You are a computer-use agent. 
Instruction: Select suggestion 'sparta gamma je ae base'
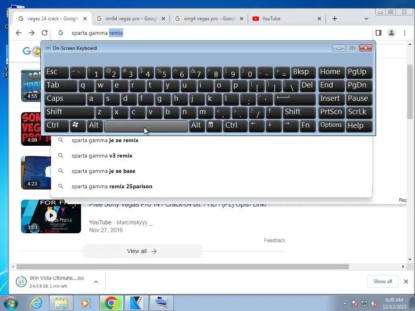click(x=211, y=171)
